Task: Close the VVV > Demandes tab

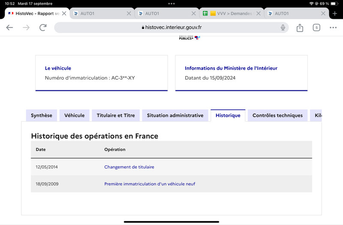Action: (x=259, y=14)
